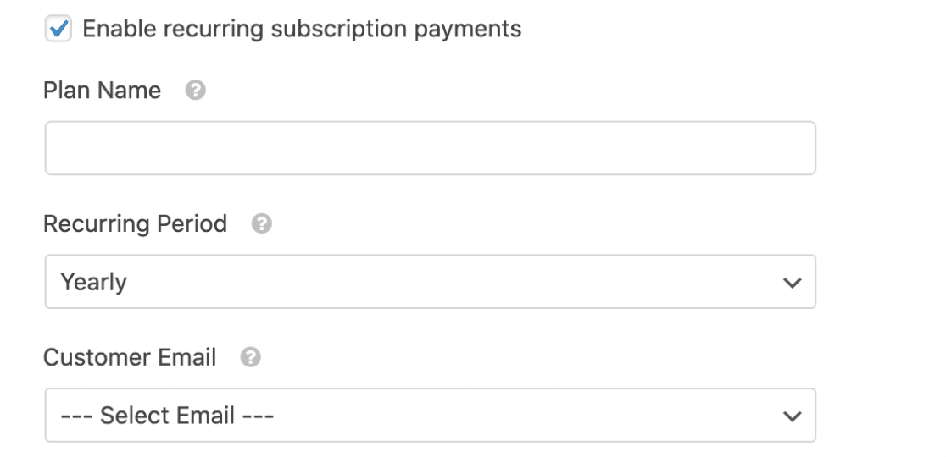The height and width of the screenshot is (457, 946).
Task: Click the Customer Email field label
Action: coord(130,357)
